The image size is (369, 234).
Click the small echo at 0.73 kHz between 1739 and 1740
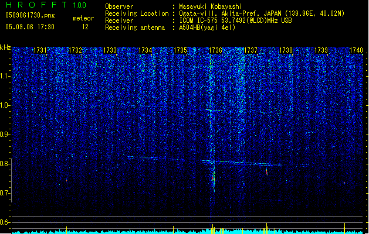click(x=344, y=183)
